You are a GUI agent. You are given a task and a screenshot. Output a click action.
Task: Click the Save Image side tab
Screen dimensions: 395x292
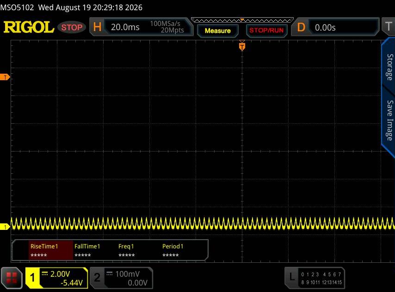coord(390,121)
